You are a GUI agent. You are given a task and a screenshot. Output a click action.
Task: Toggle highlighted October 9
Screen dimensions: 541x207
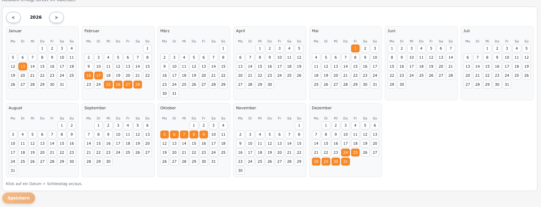point(204,134)
